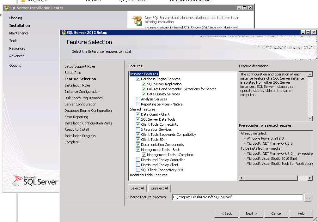The height and width of the screenshot is (222, 318).
Task: Uncheck Data Quality Services
Action: [144, 94]
